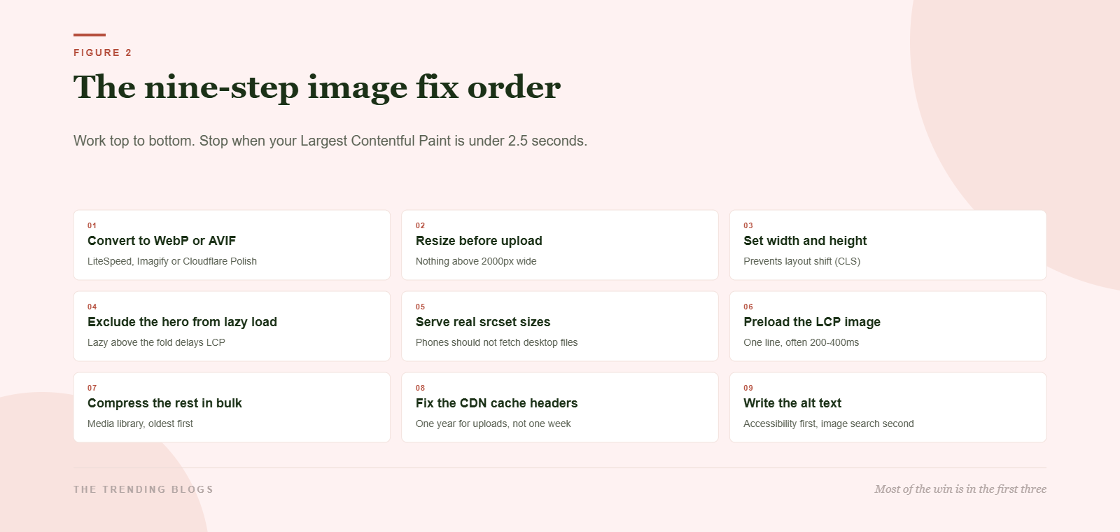Click 'One year for uploads, not one week' text

coord(493,423)
